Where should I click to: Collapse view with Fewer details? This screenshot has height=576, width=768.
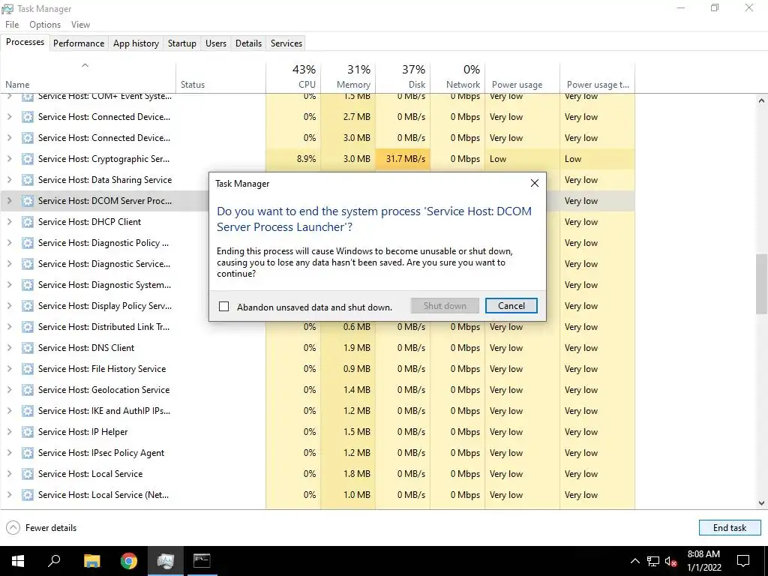pyautogui.click(x=41, y=527)
